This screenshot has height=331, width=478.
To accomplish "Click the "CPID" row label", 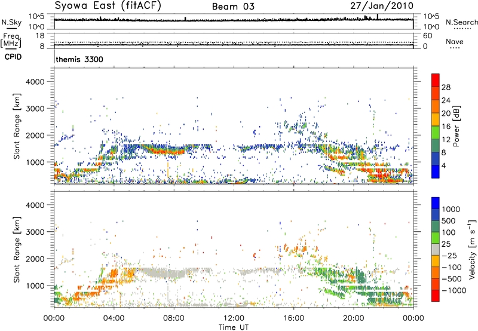I will coord(13,57).
